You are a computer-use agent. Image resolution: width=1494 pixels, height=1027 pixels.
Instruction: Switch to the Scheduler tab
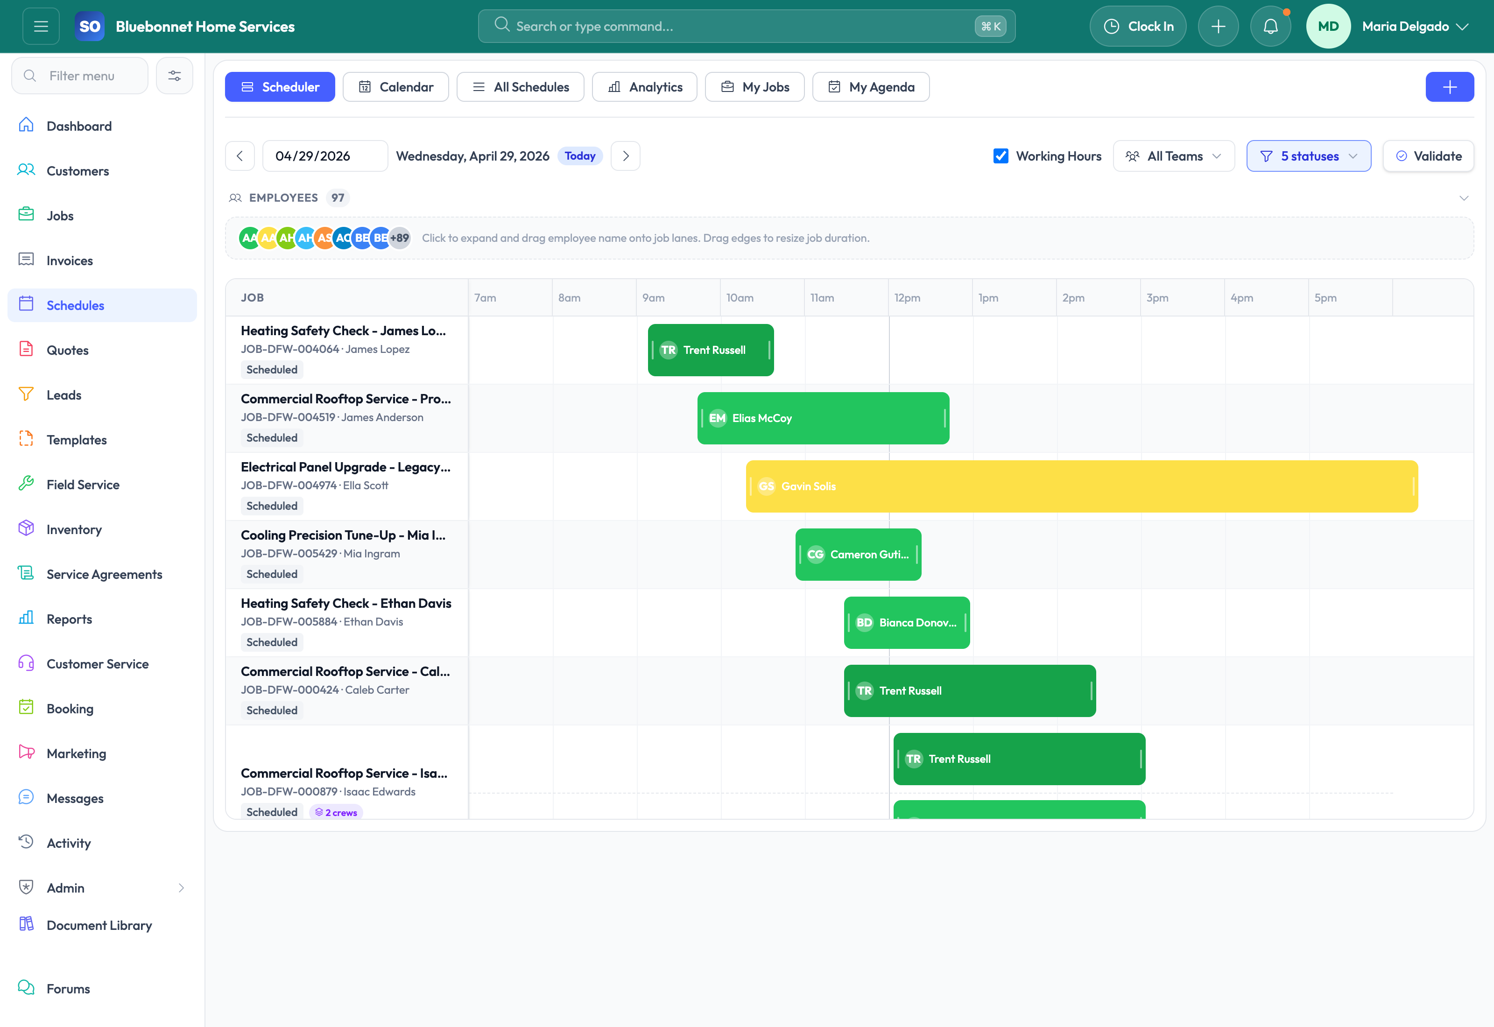coord(280,87)
